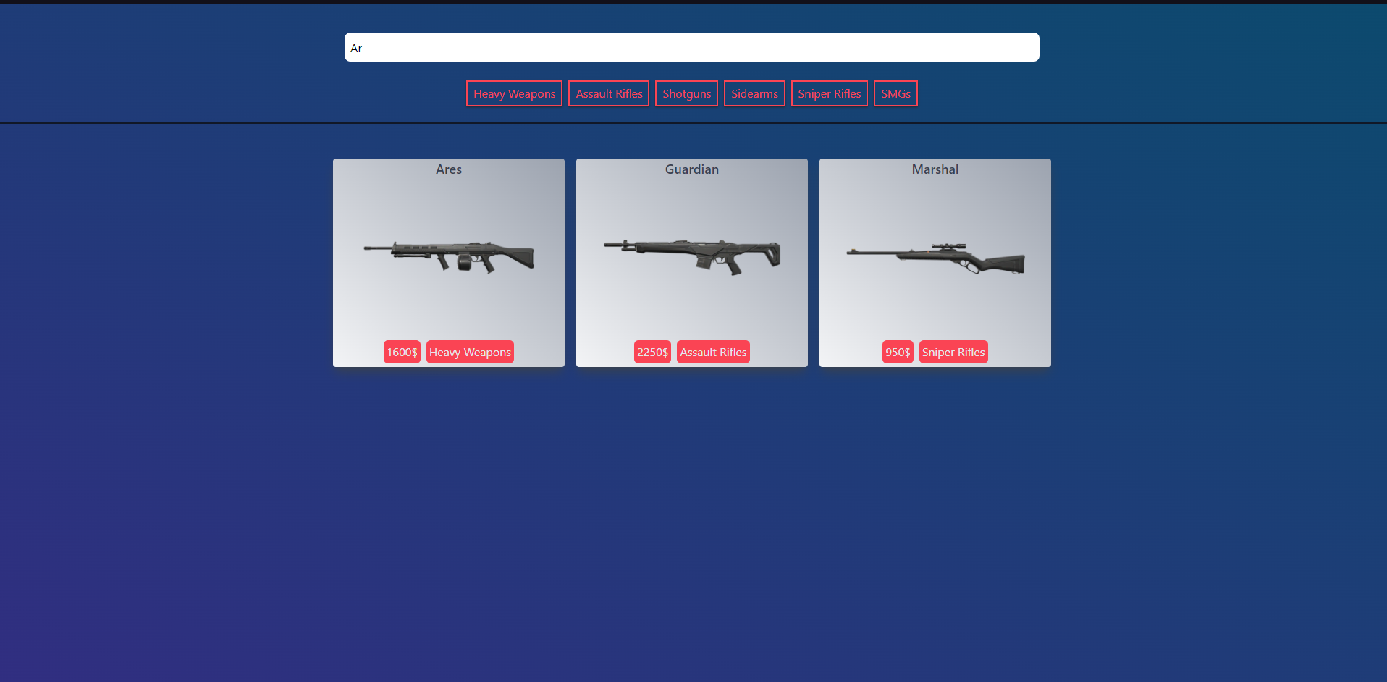Viewport: 1387px width, 682px height.
Task: Click the 950$ price tag
Action: point(898,352)
